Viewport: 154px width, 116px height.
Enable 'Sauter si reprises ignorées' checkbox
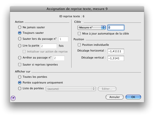(20, 64)
